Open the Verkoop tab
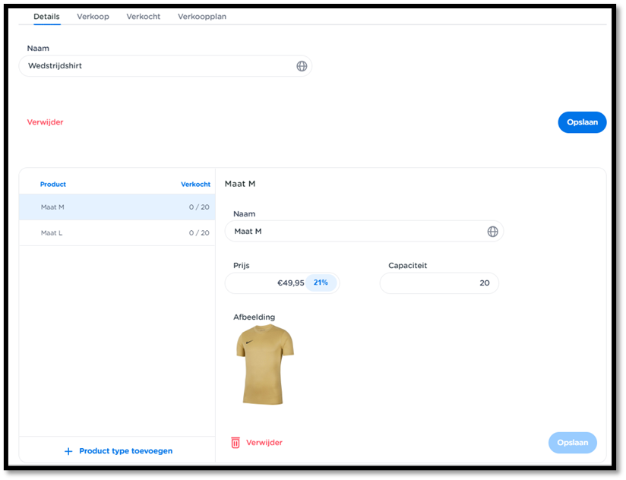Screen dimensions: 626x480 point(93,17)
